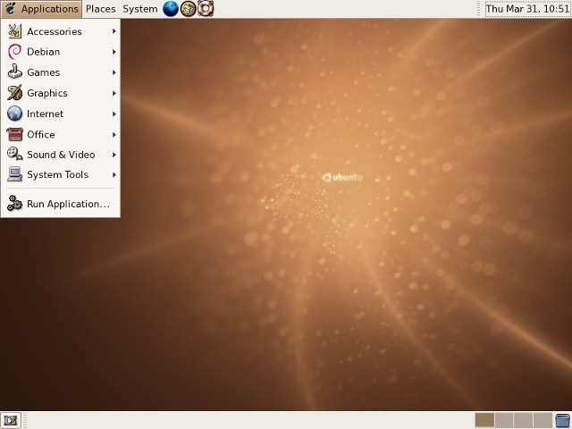Image resolution: width=572 pixels, height=429 pixels.
Task: Select the Internet menu entry
Action: click(61, 114)
